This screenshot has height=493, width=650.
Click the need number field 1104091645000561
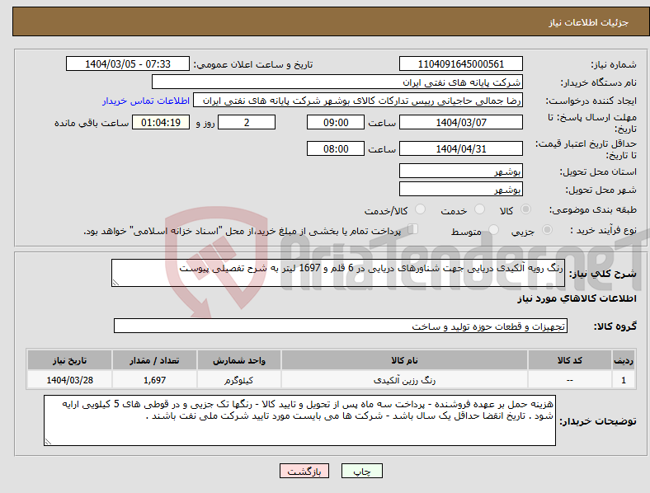460,63
